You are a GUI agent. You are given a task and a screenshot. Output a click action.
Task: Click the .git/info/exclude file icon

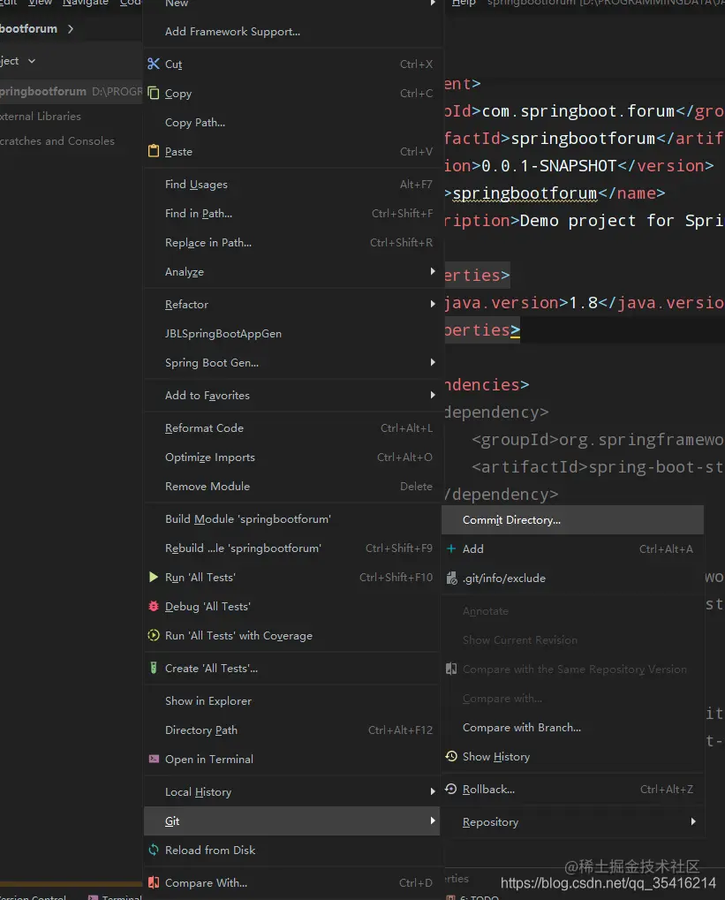(x=451, y=578)
